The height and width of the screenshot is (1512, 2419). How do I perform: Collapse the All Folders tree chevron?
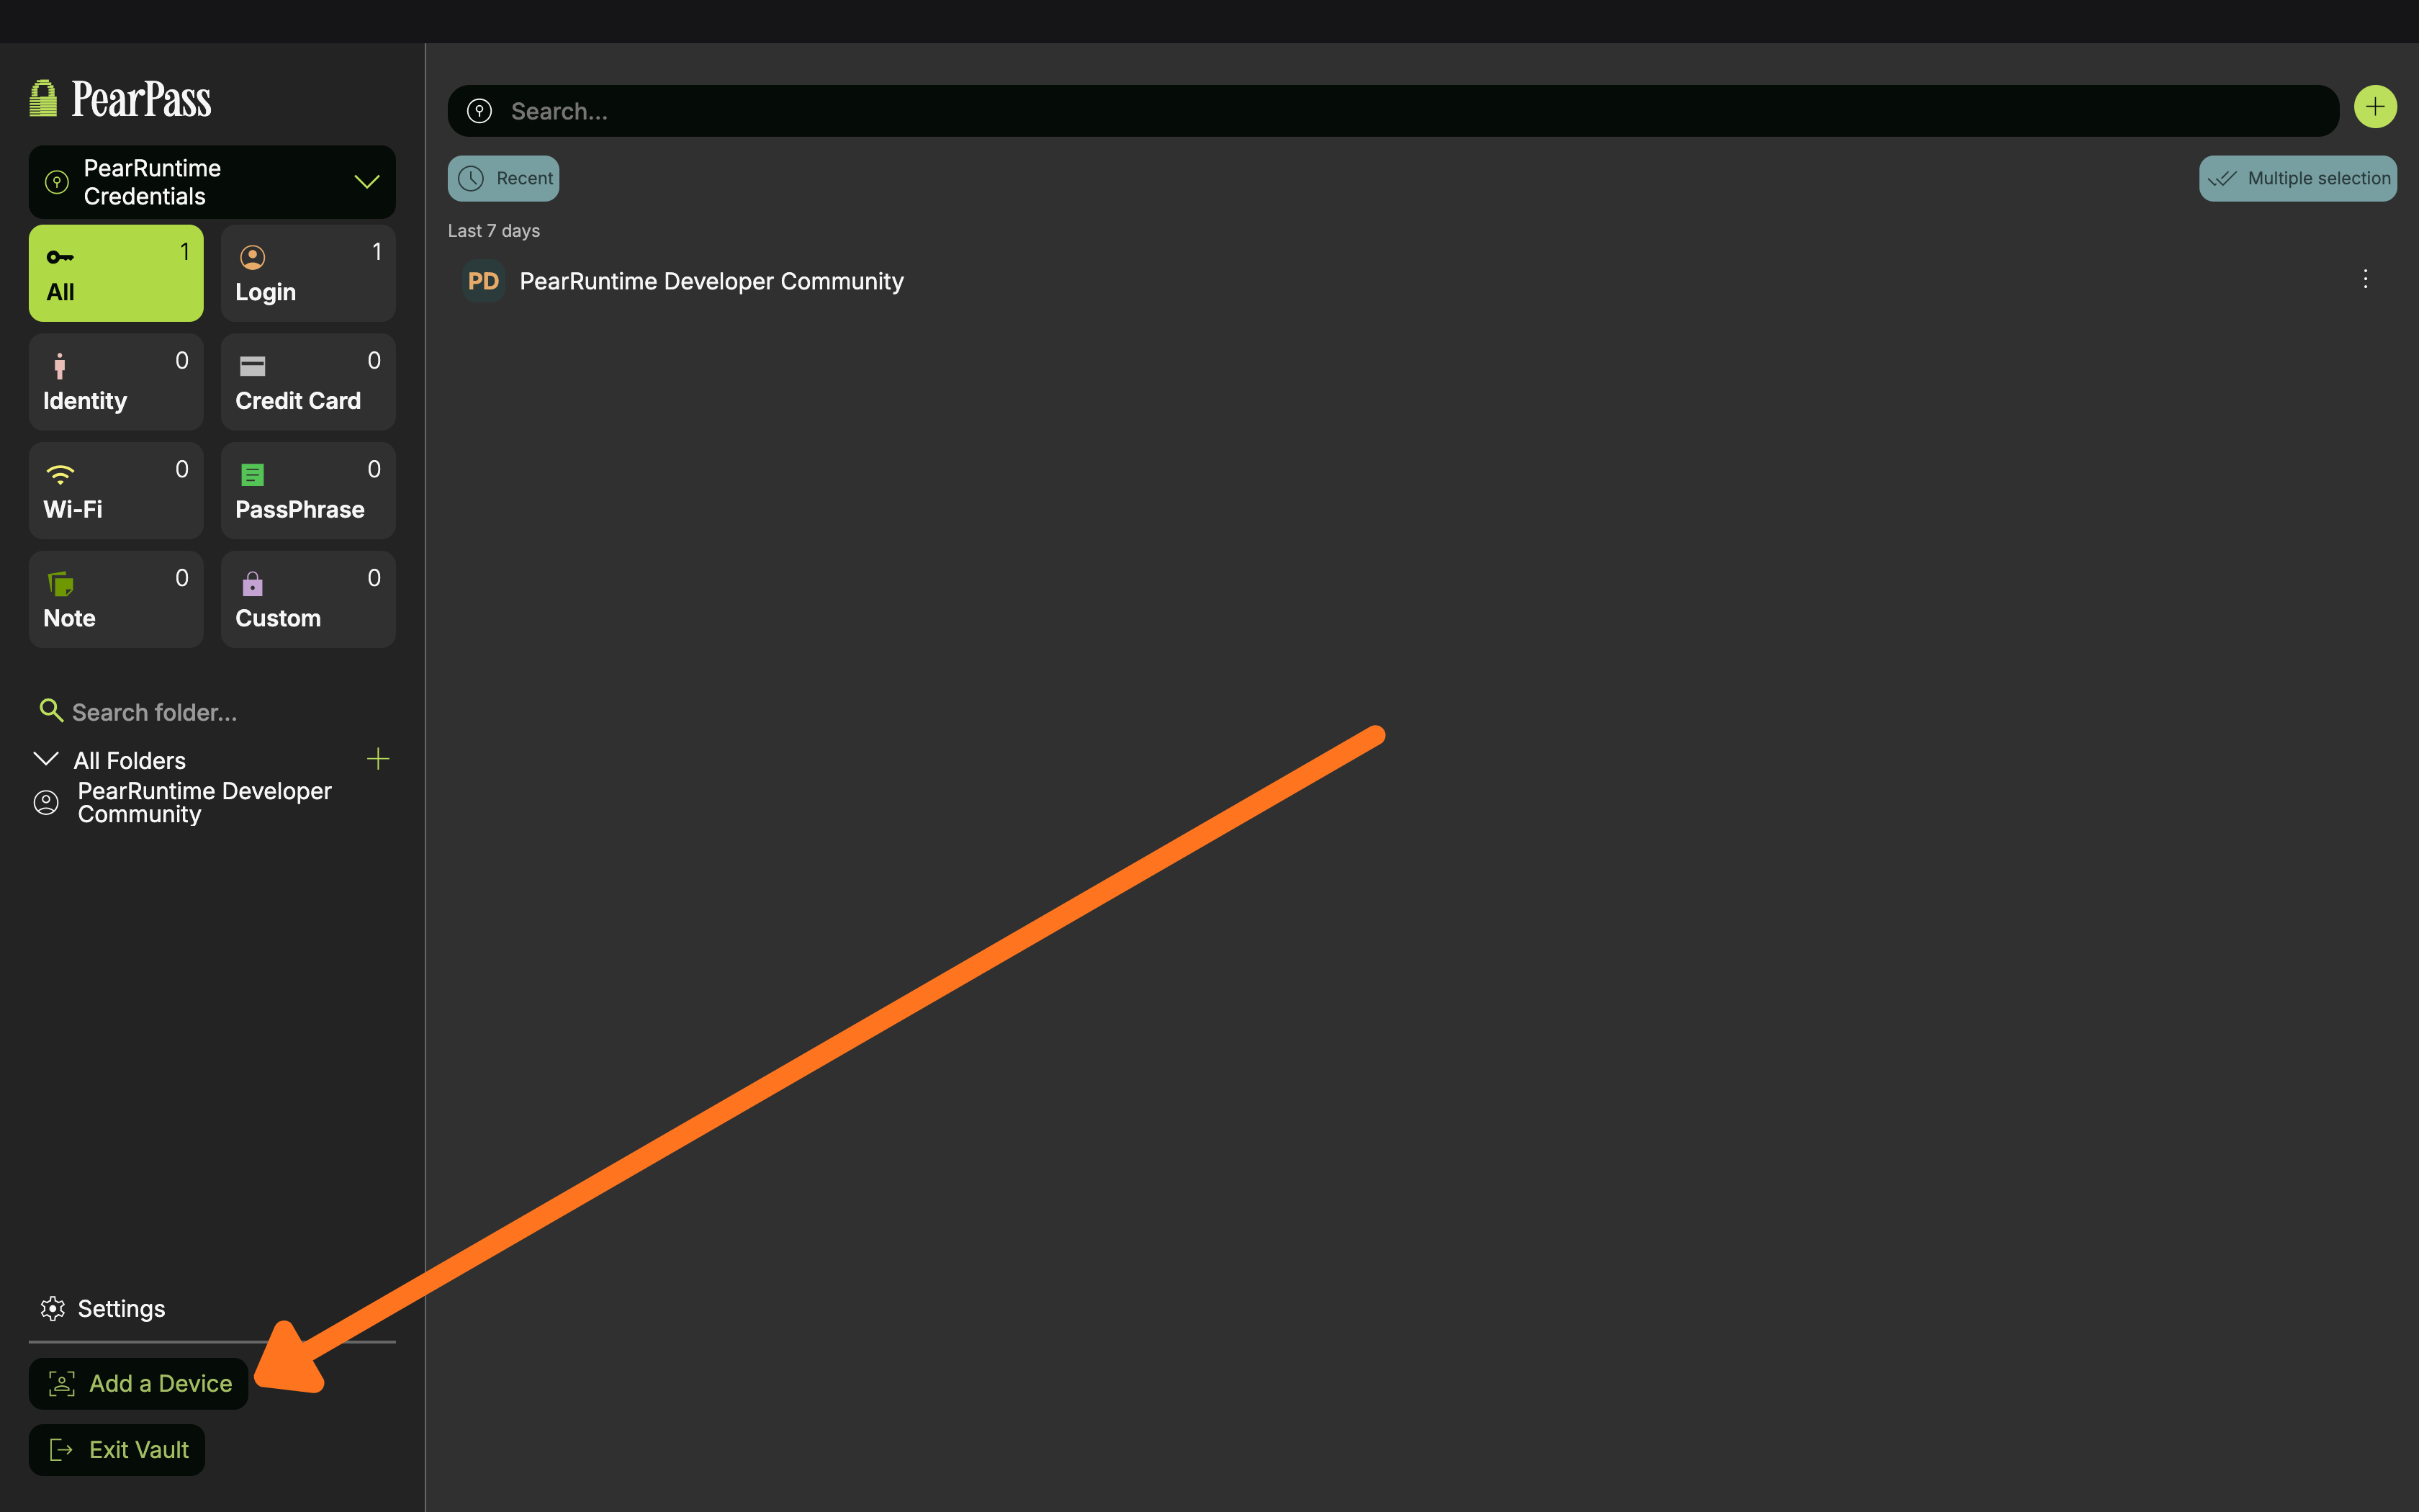pyautogui.click(x=46, y=759)
